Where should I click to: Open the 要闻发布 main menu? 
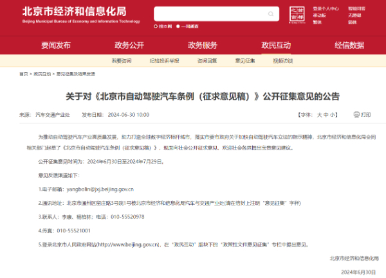tap(56, 45)
